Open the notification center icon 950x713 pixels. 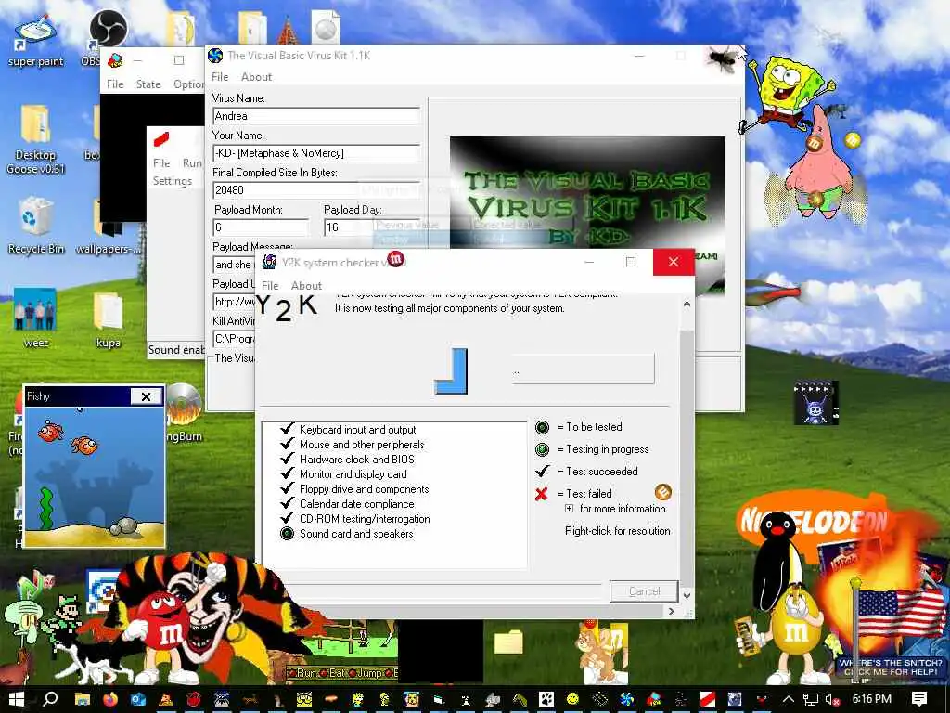[x=919, y=699]
